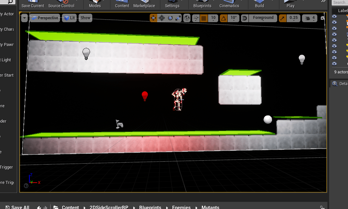Select the red light bulb actor in viewport
The width and height of the screenshot is (348, 209).
[145, 96]
